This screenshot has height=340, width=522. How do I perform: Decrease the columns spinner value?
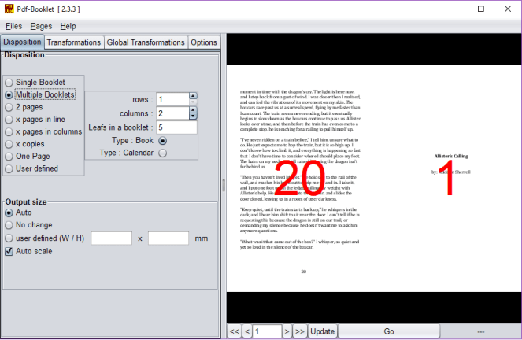[x=193, y=116]
